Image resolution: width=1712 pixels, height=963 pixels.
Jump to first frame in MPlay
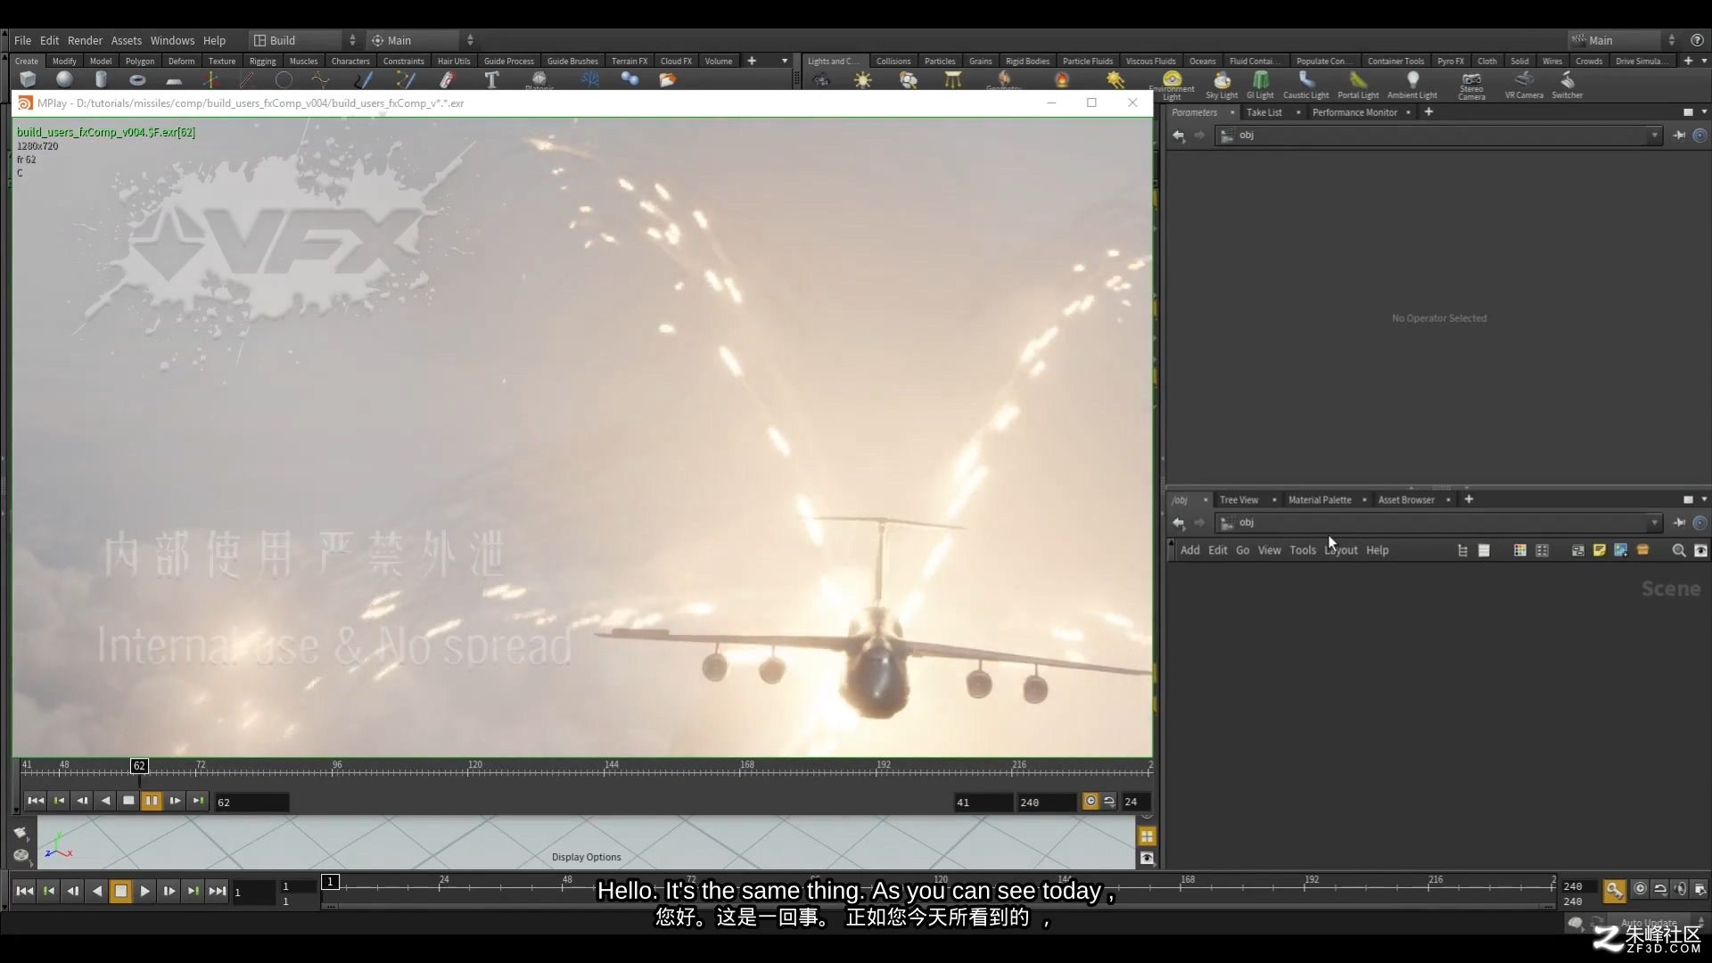36,801
